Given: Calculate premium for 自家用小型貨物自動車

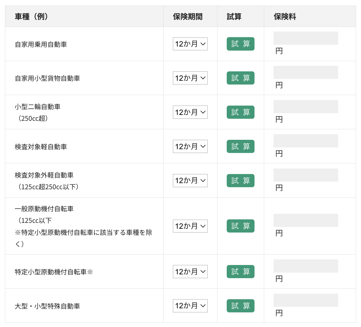Looking at the screenshot, I should [240, 78].
